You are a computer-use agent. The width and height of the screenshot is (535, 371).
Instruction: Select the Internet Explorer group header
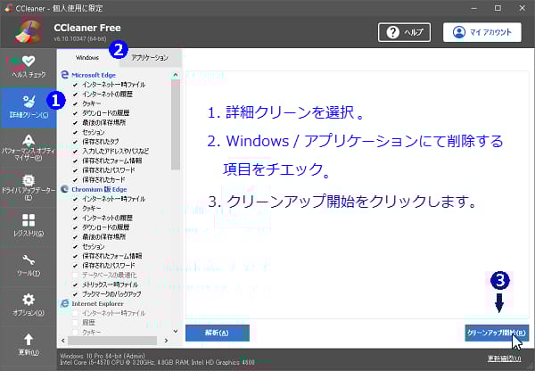(97, 304)
